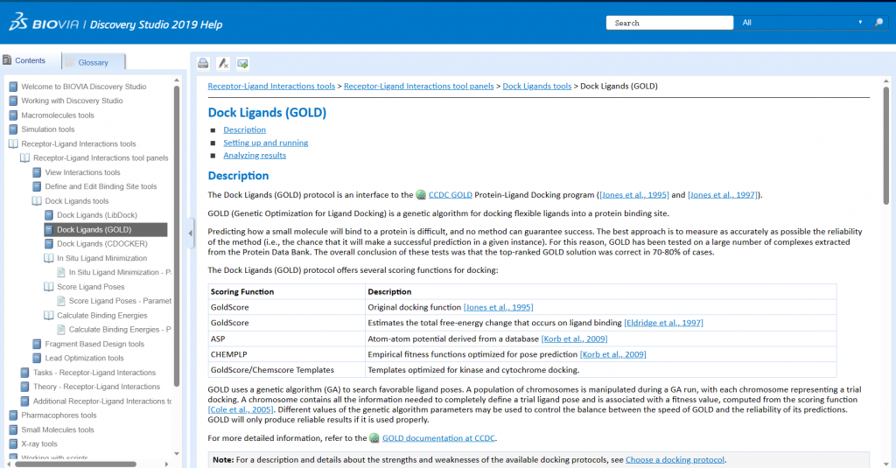
Task: Click the email/send topic toolbar icon
Action: coord(242,63)
